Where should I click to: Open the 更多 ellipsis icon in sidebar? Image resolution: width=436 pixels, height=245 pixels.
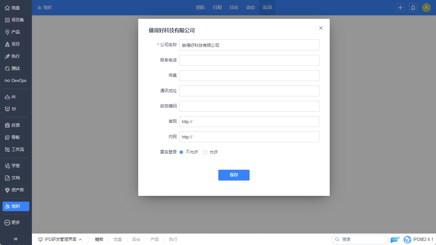[x=7, y=222]
